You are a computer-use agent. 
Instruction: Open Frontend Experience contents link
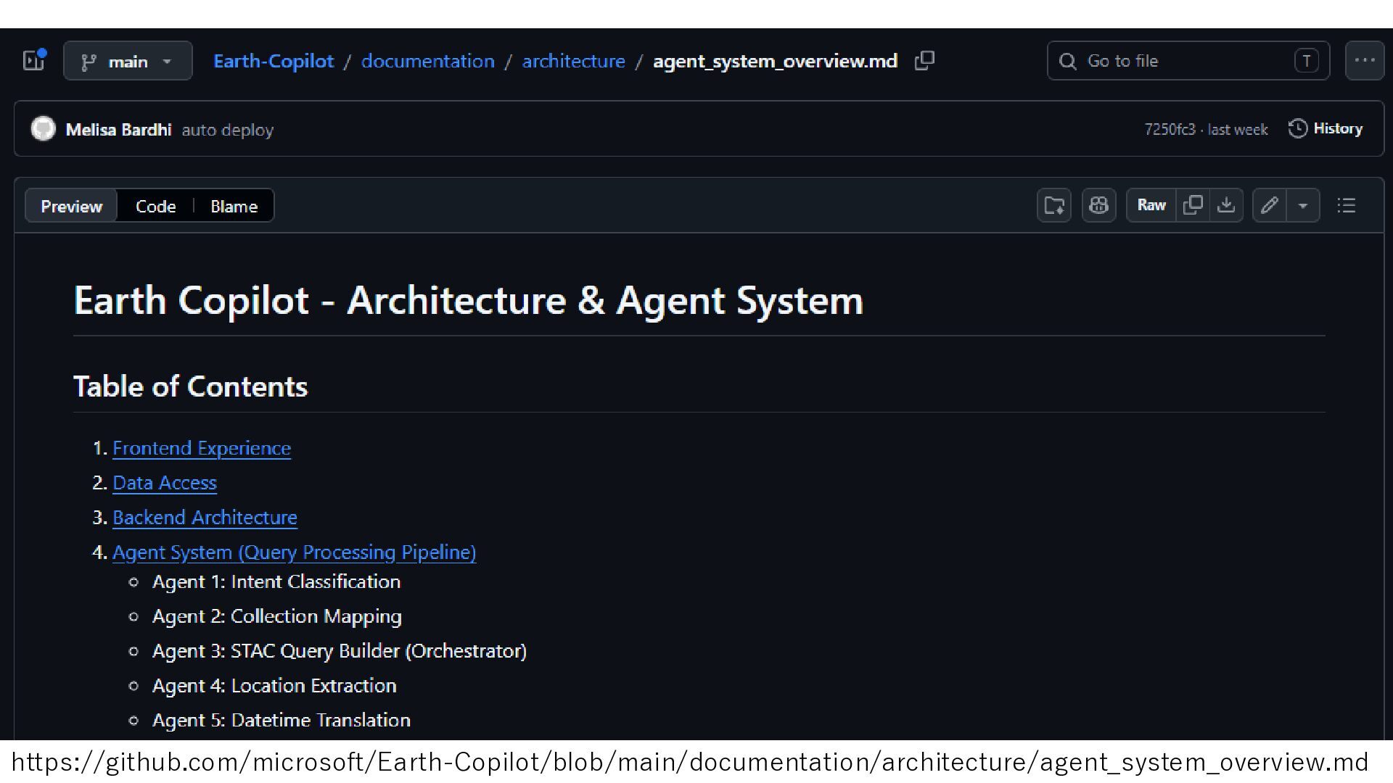202,448
